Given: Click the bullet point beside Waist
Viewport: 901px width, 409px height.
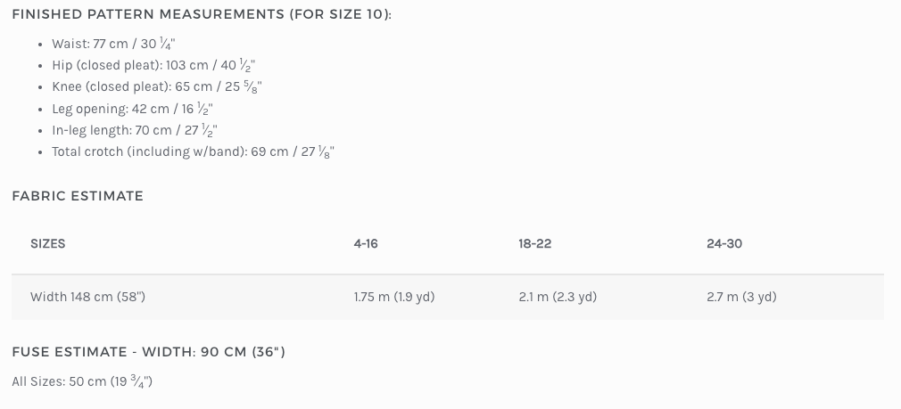Looking at the screenshot, I should [42, 44].
